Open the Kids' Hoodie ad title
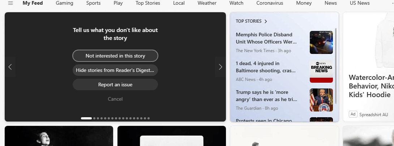The height and width of the screenshot is (146, 394). tap(371, 86)
